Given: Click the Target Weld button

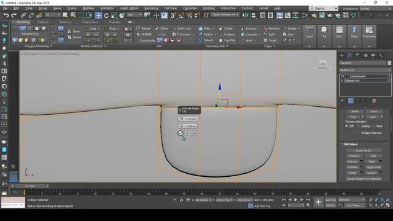Looking at the screenshot, I should coord(373,167).
